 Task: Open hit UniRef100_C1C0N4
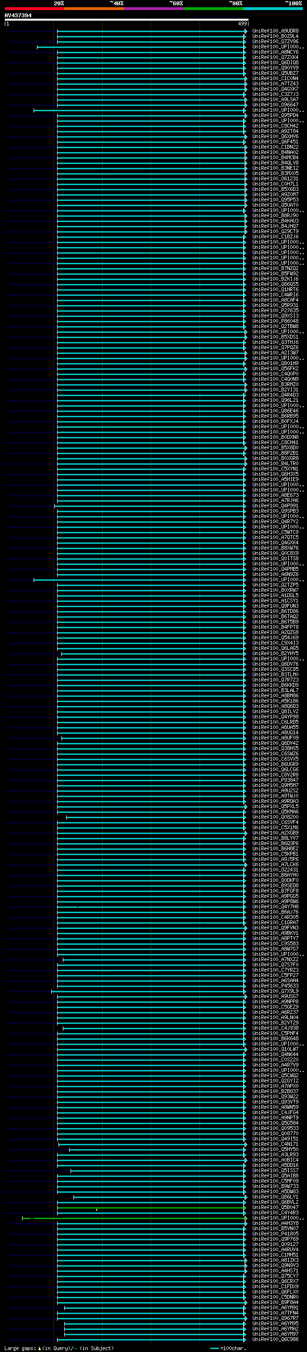coord(275,78)
